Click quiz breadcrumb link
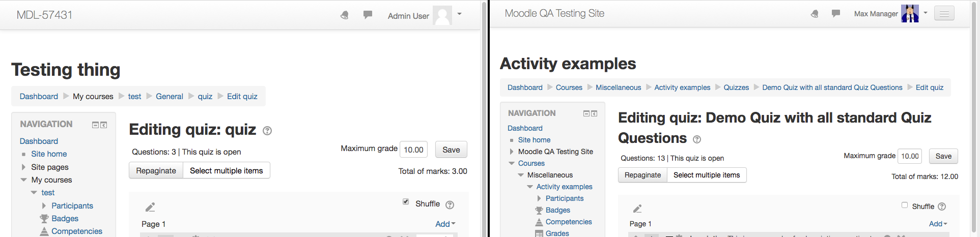This screenshot has height=237, width=980. point(205,96)
